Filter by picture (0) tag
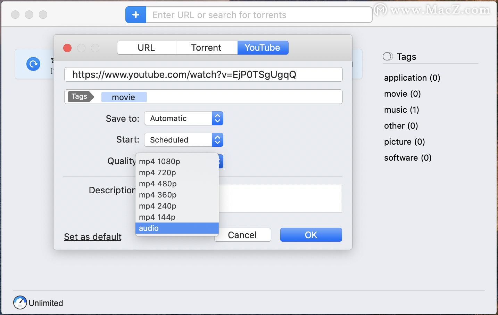This screenshot has width=498, height=315. tap(405, 142)
